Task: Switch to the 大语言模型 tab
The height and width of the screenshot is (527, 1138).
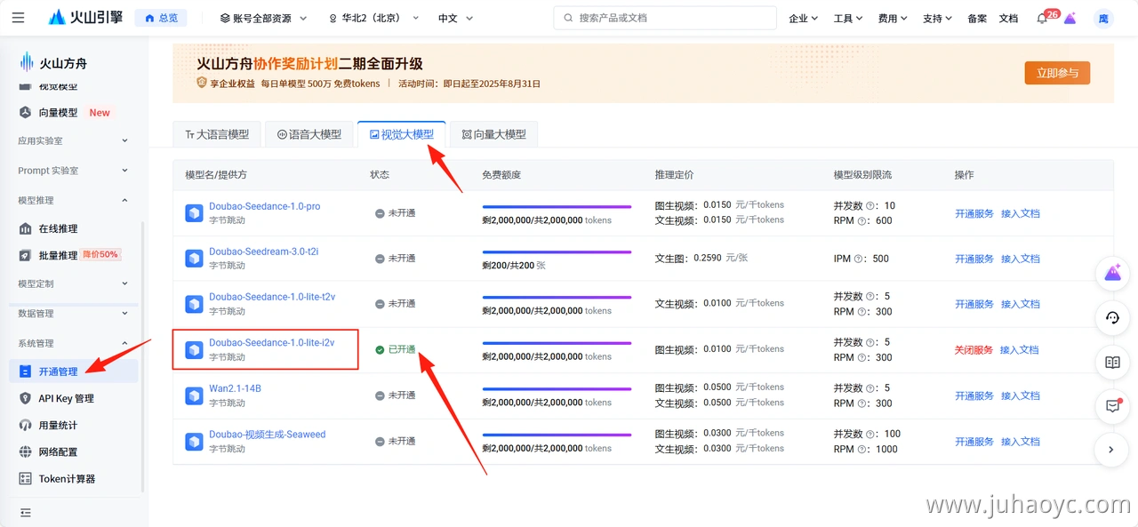Action: click(217, 134)
